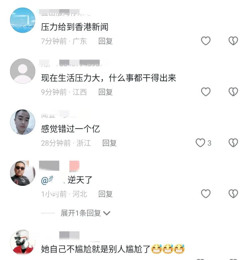The height and width of the screenshot is (260, 251).
Task: Open the bearded red-jacket avatar profile
Action: (x=23, y=242)
